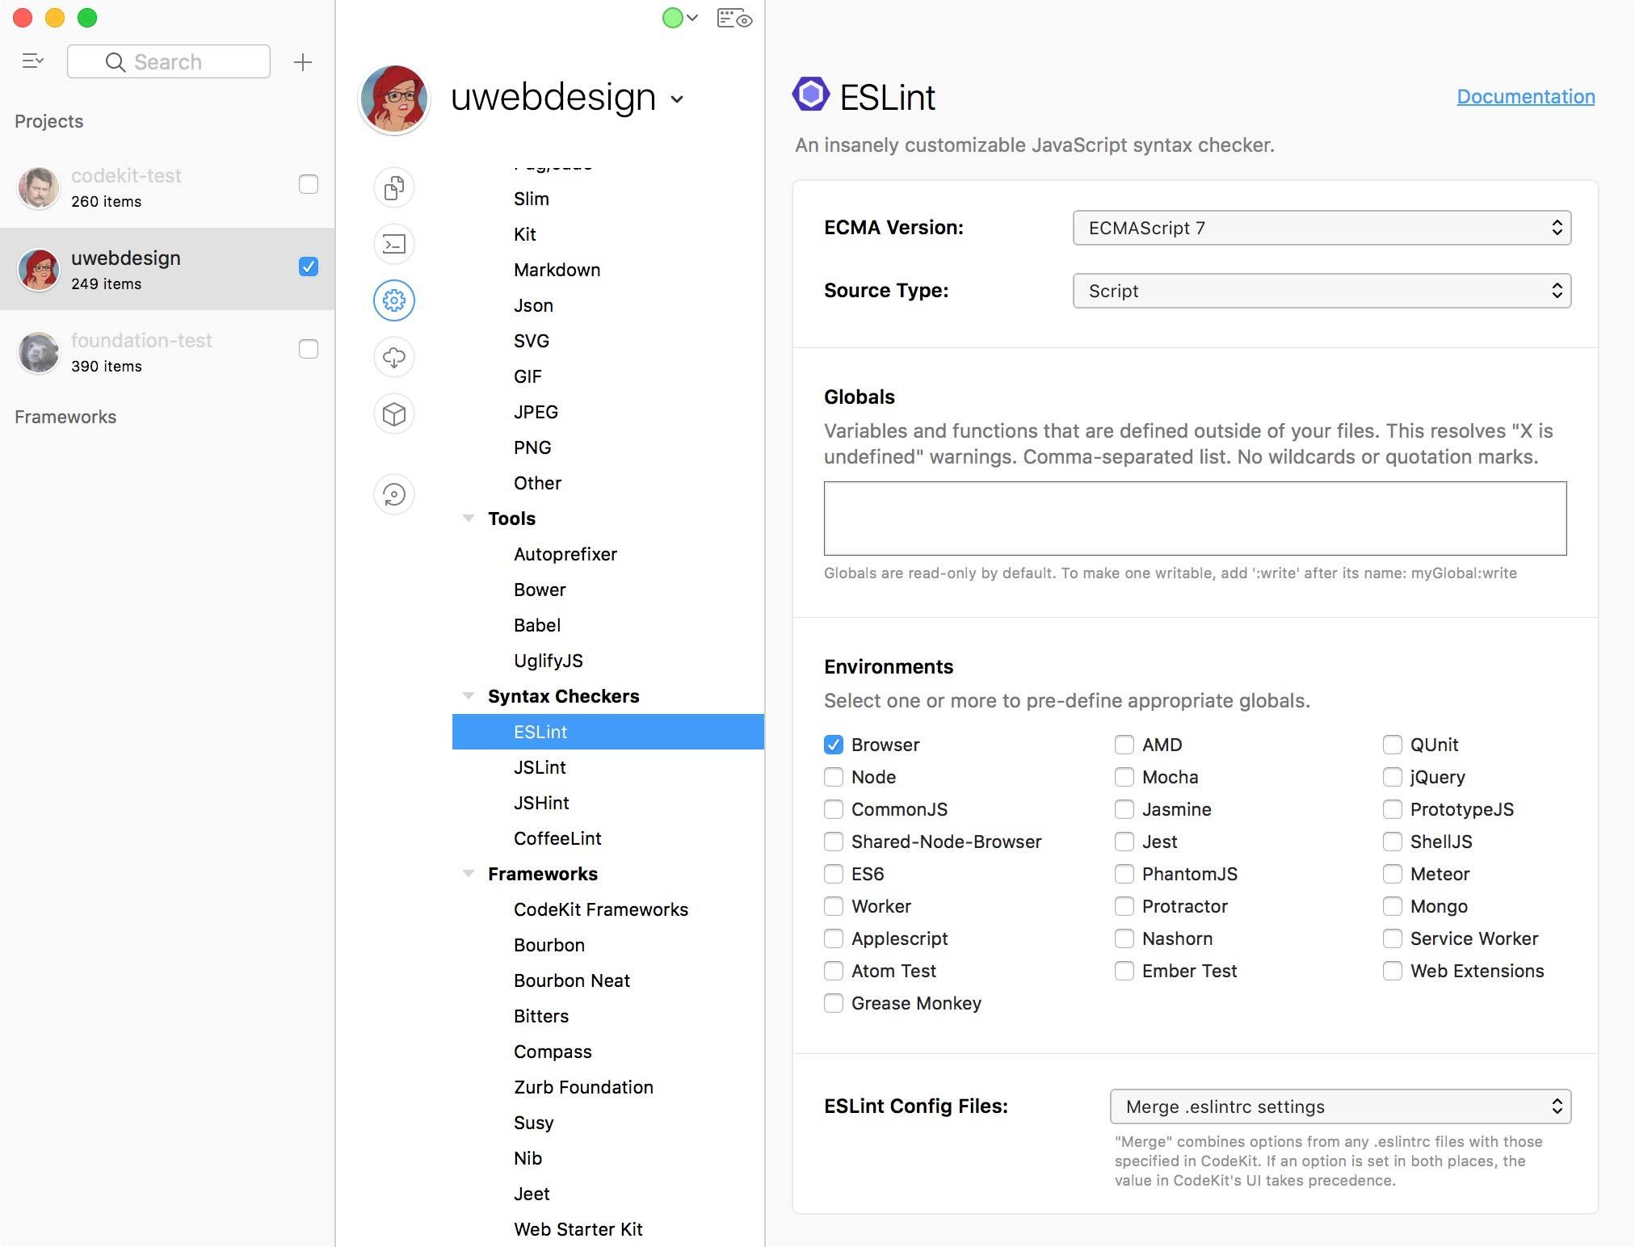
Task: Select JSLint in Syntax Checkers
Action: coord(540,767)
